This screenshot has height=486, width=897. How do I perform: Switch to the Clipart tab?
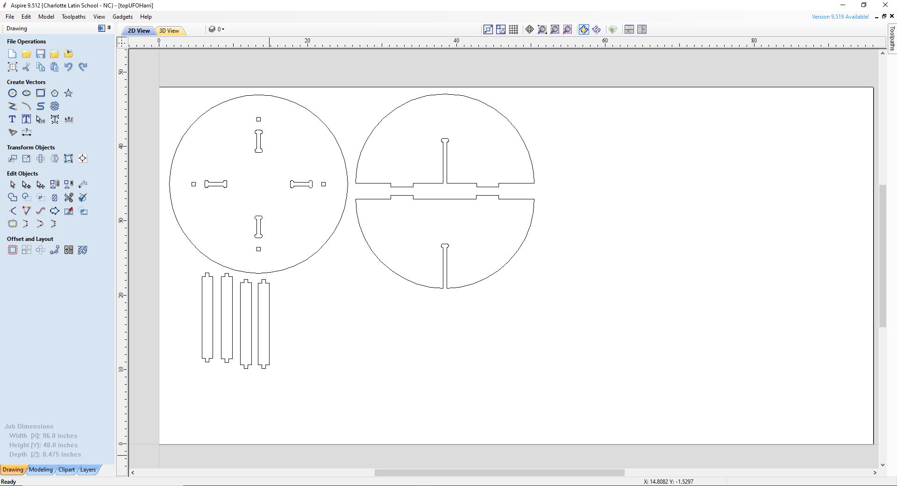66,470
